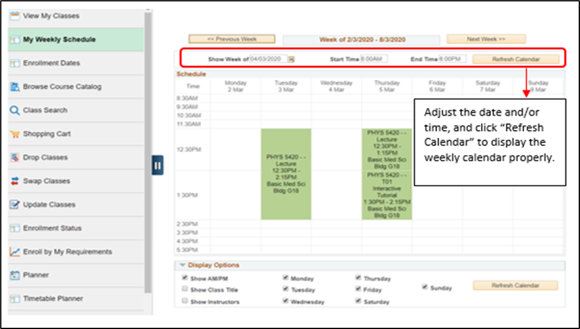Click the Timetable Planner icon
Screen dimensions: 580x329
coord(14,299)
